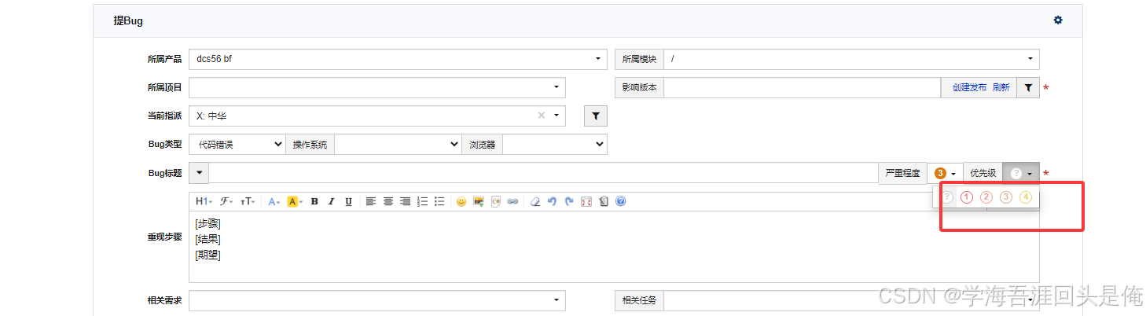
Task: Open the 相关需求 dropdown
Action: (377, 300)
